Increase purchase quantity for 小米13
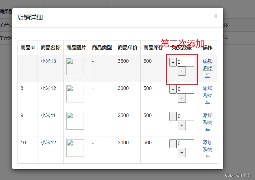The height and width of the screenshot is (180, 255). pos(182,71)
